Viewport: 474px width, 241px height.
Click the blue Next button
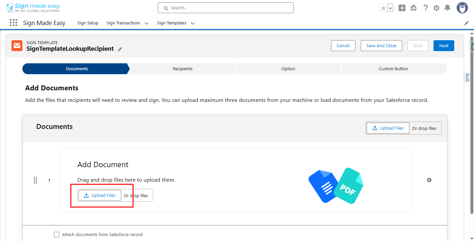coord(443,46)
